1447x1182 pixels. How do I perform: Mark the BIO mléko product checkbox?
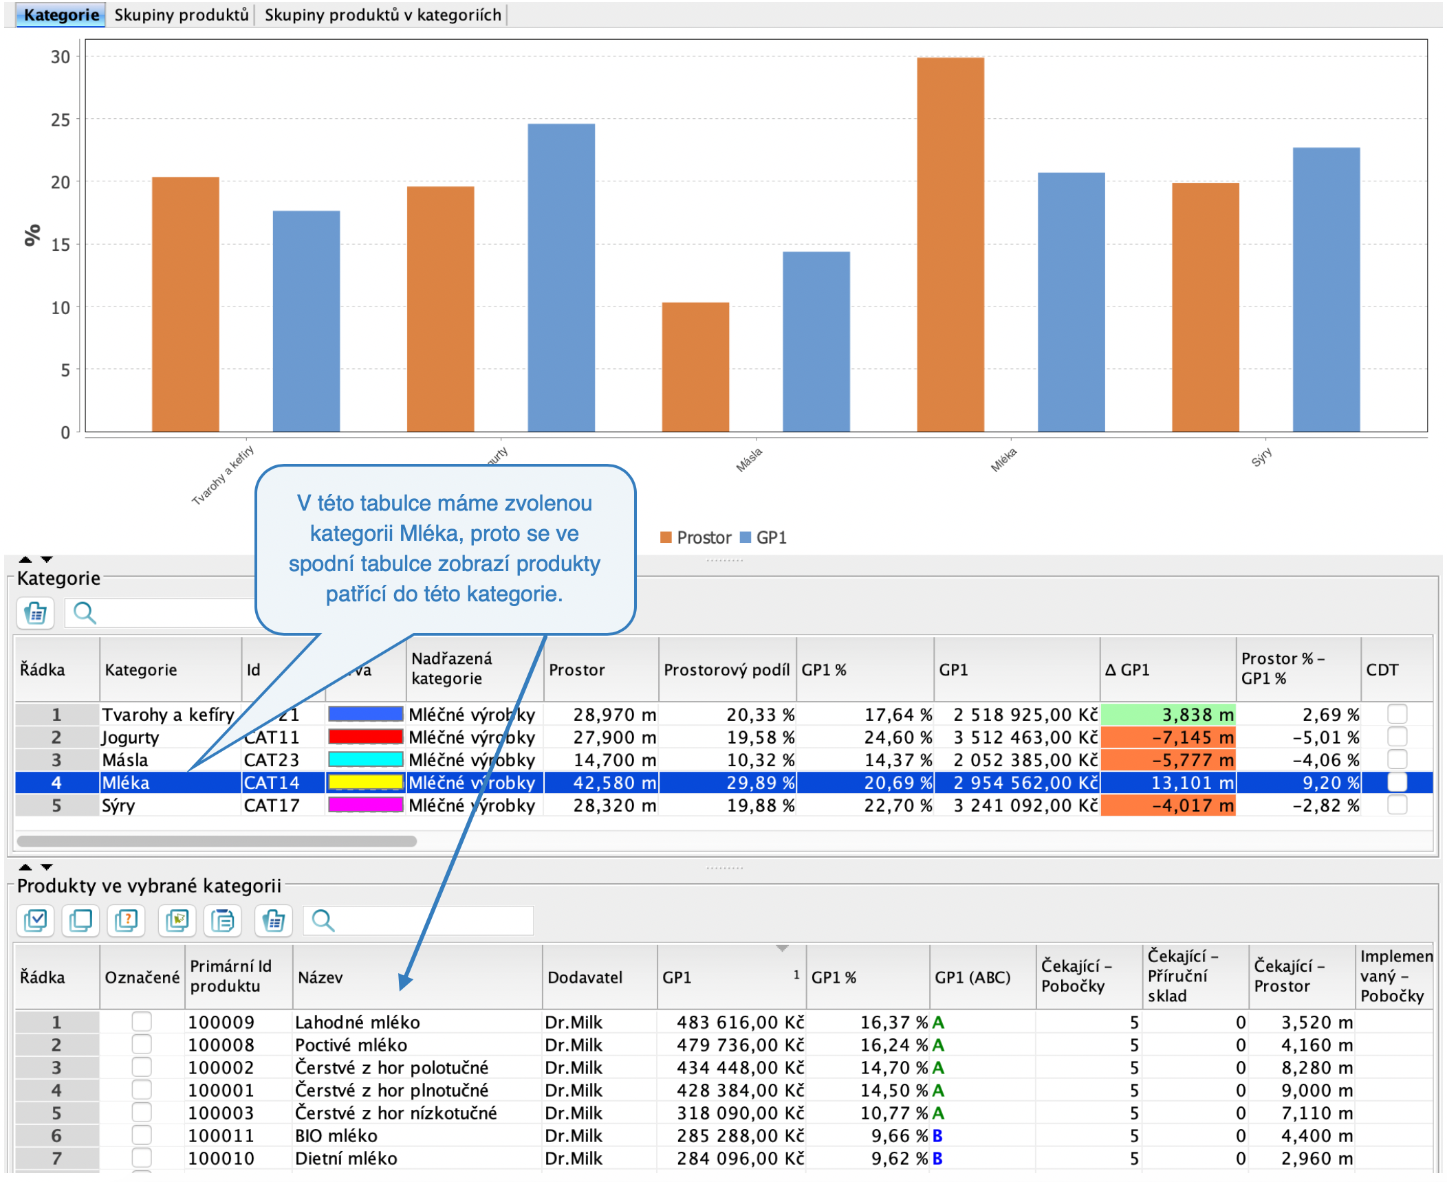pyautogui.click(x=142, y=1135)
